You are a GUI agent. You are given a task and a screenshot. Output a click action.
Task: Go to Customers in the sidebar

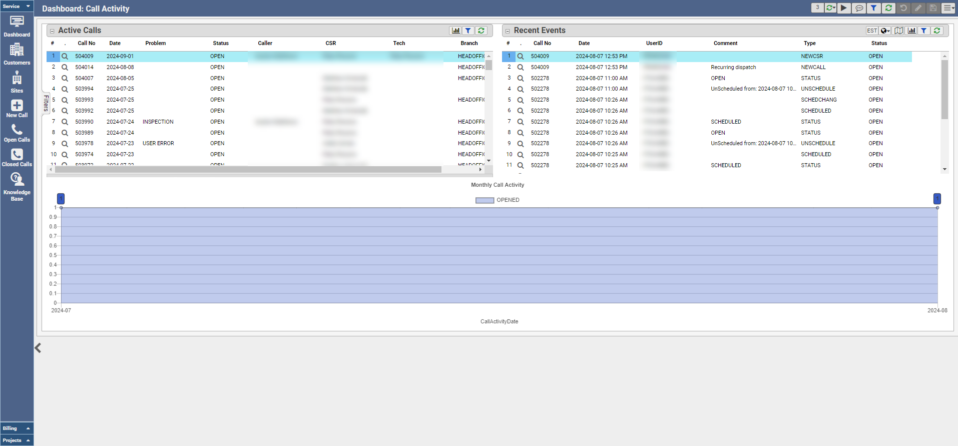(17, 54)
